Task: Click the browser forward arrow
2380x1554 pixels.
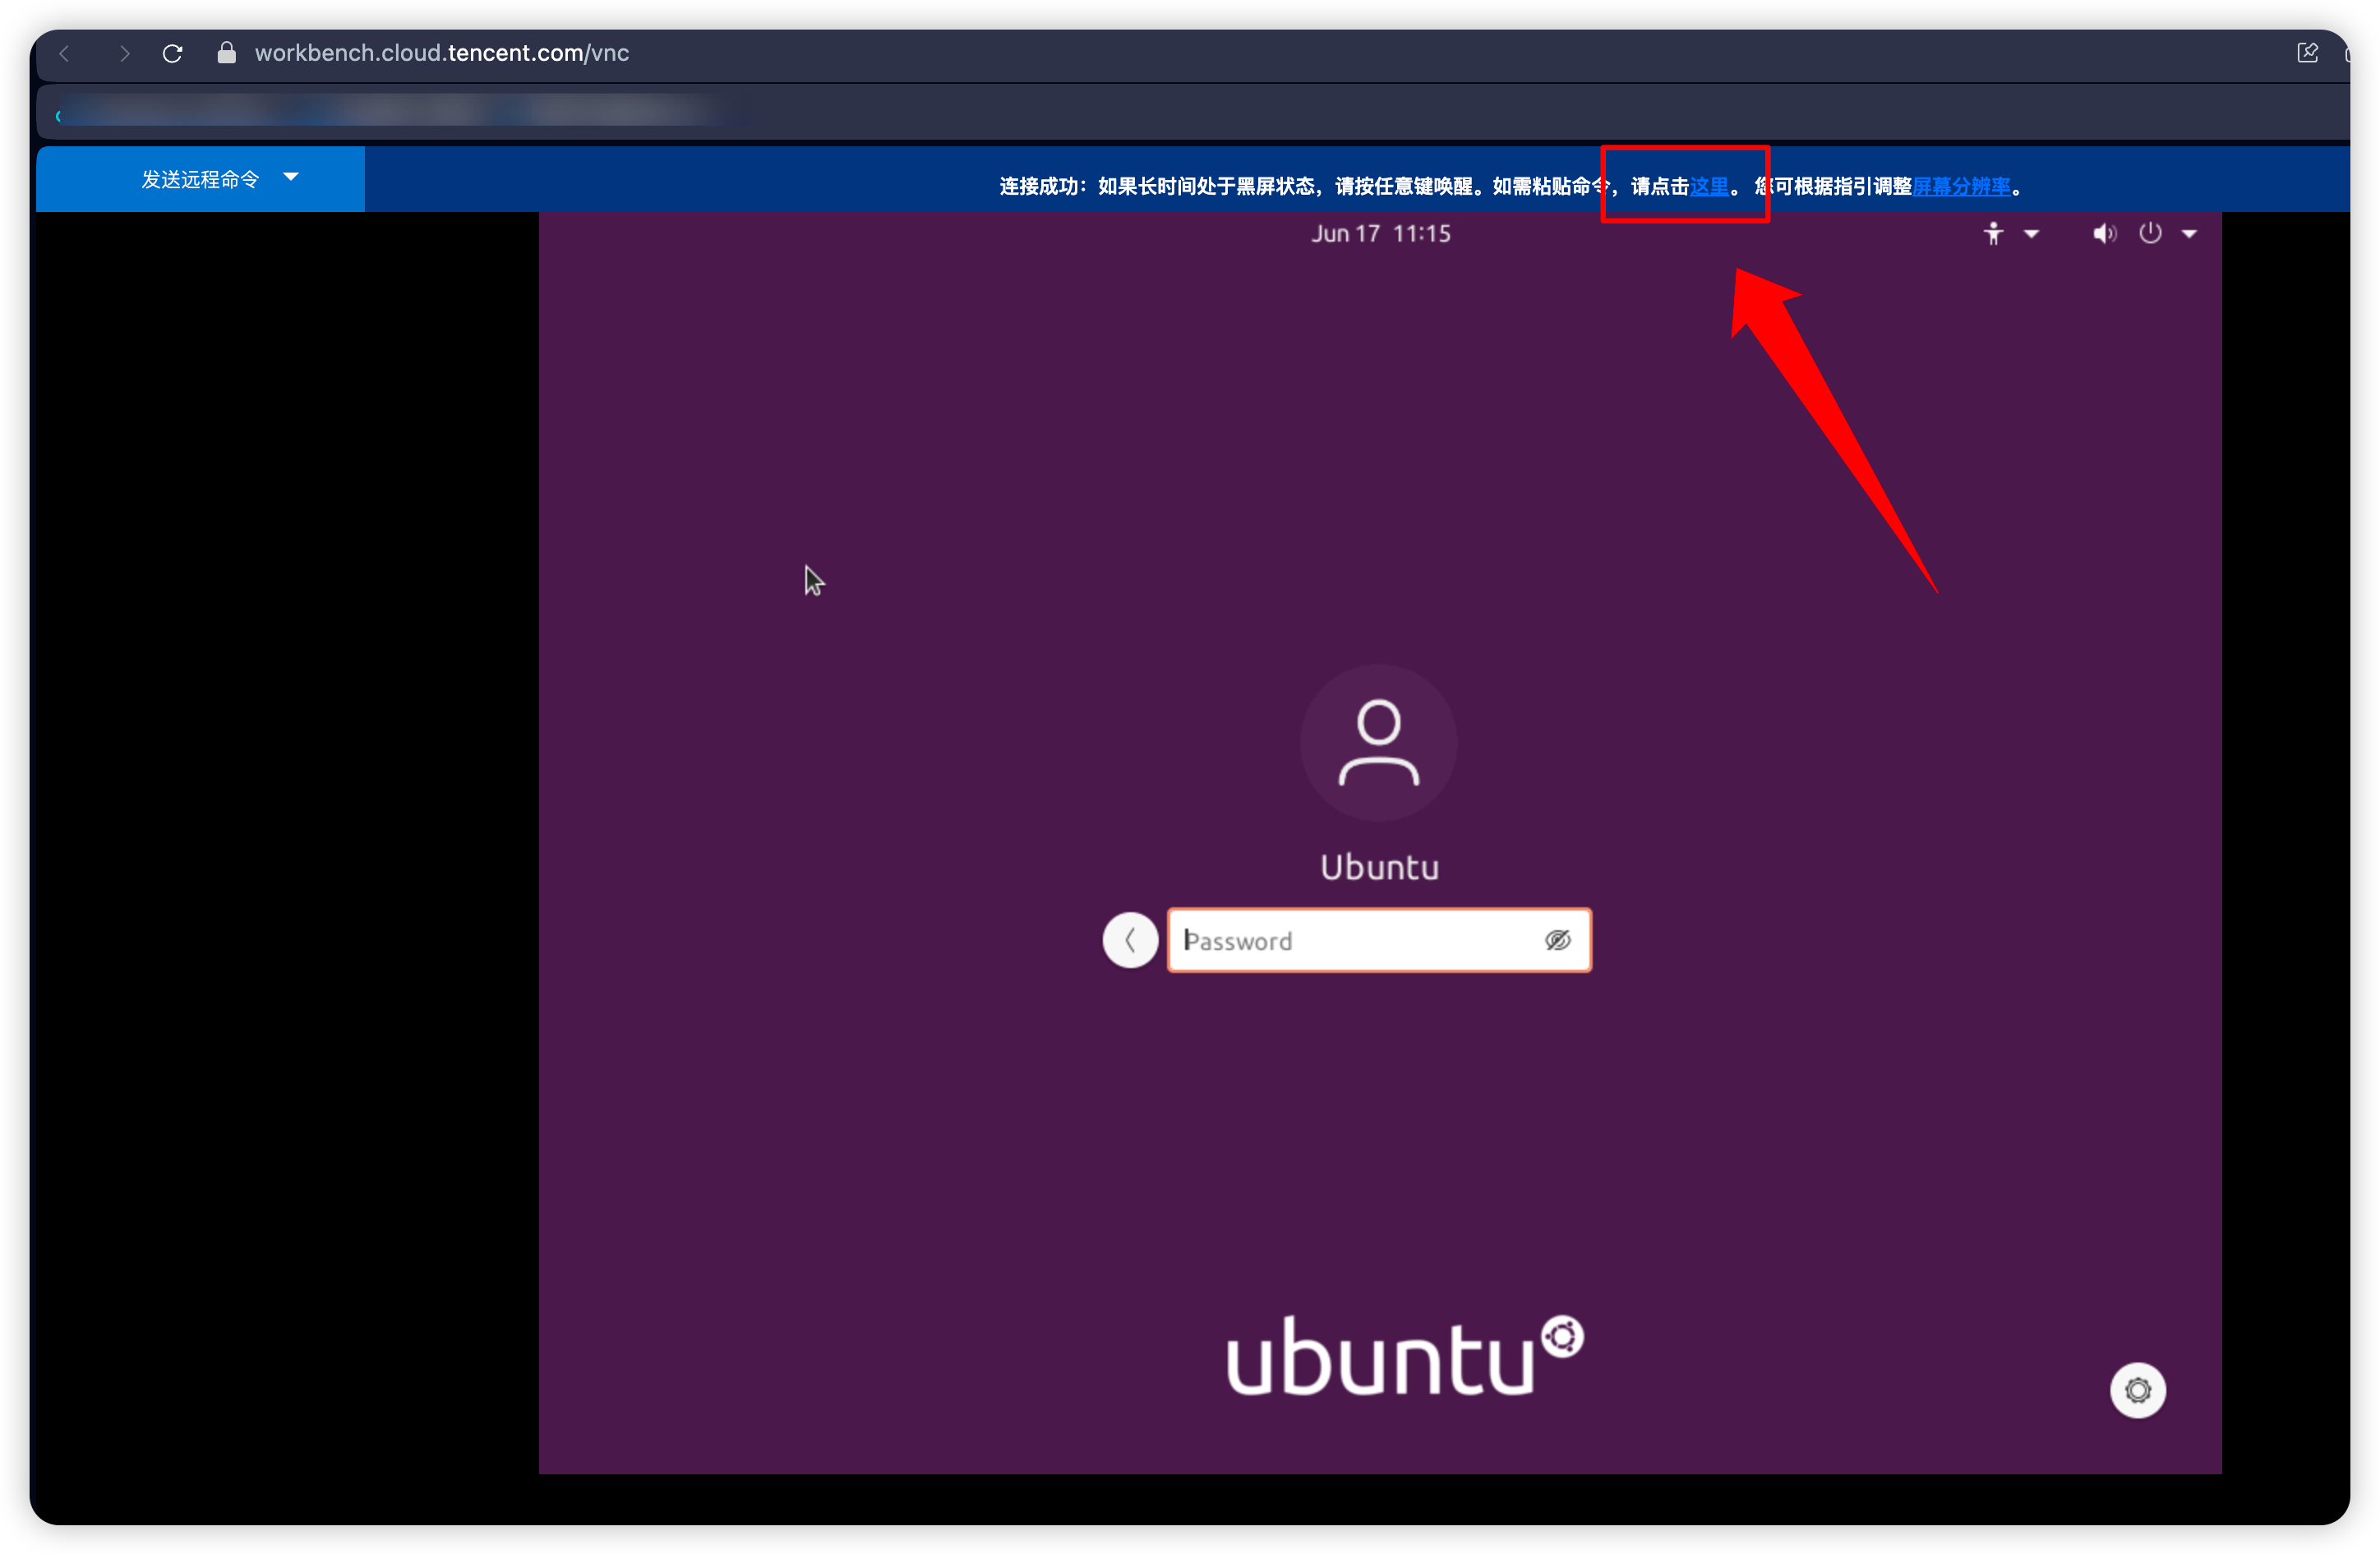Action: pos(124,54)
